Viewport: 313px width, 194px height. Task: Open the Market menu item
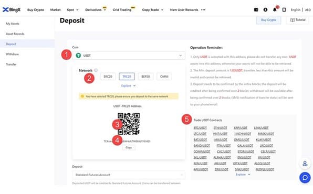pos(55,10)
